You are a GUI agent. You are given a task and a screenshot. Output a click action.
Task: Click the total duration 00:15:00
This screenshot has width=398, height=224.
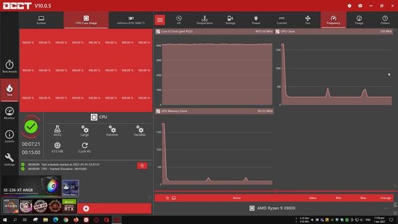pyautogui.click(x=31, y=152)
